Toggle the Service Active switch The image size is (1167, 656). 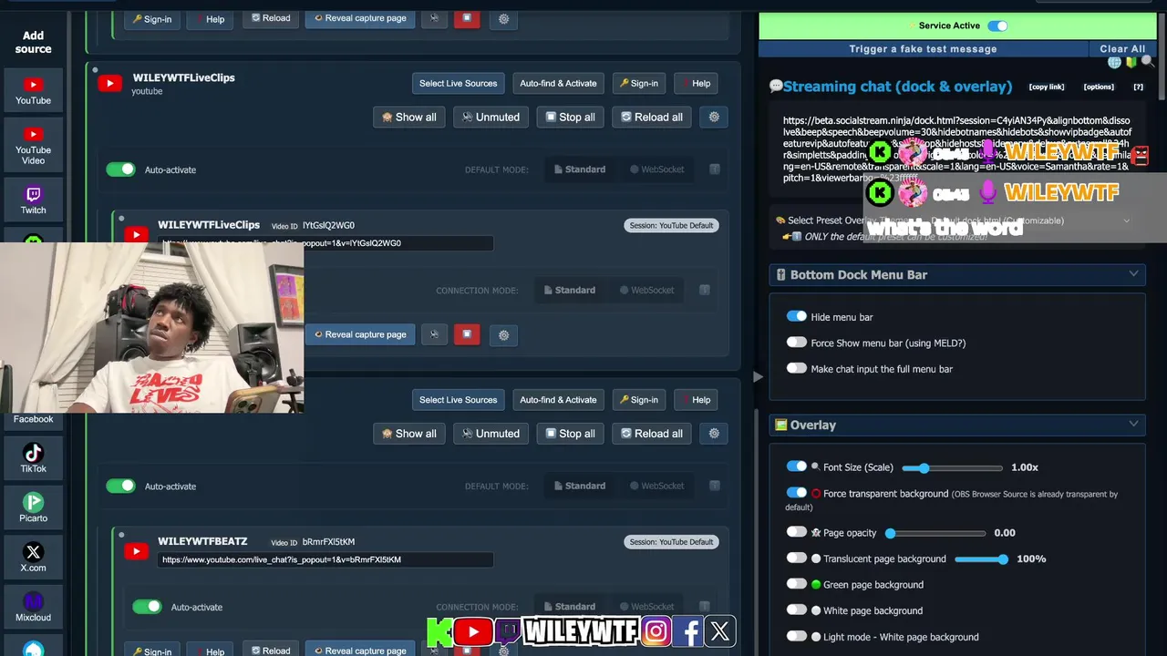[997, 26]
